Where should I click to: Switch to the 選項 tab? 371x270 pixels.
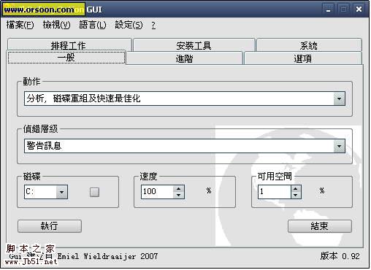click(x=303, y=58)
